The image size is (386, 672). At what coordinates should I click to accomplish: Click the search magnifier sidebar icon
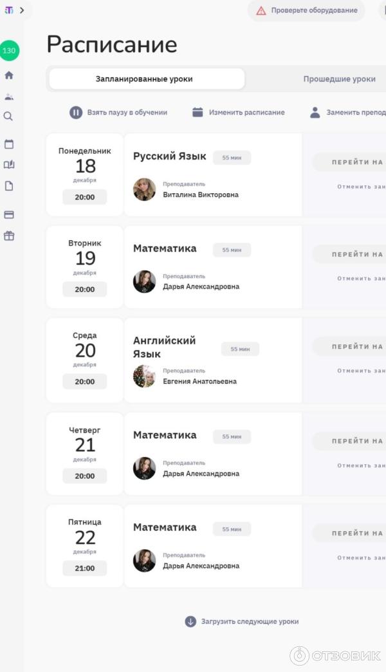(x=8, y=117)
